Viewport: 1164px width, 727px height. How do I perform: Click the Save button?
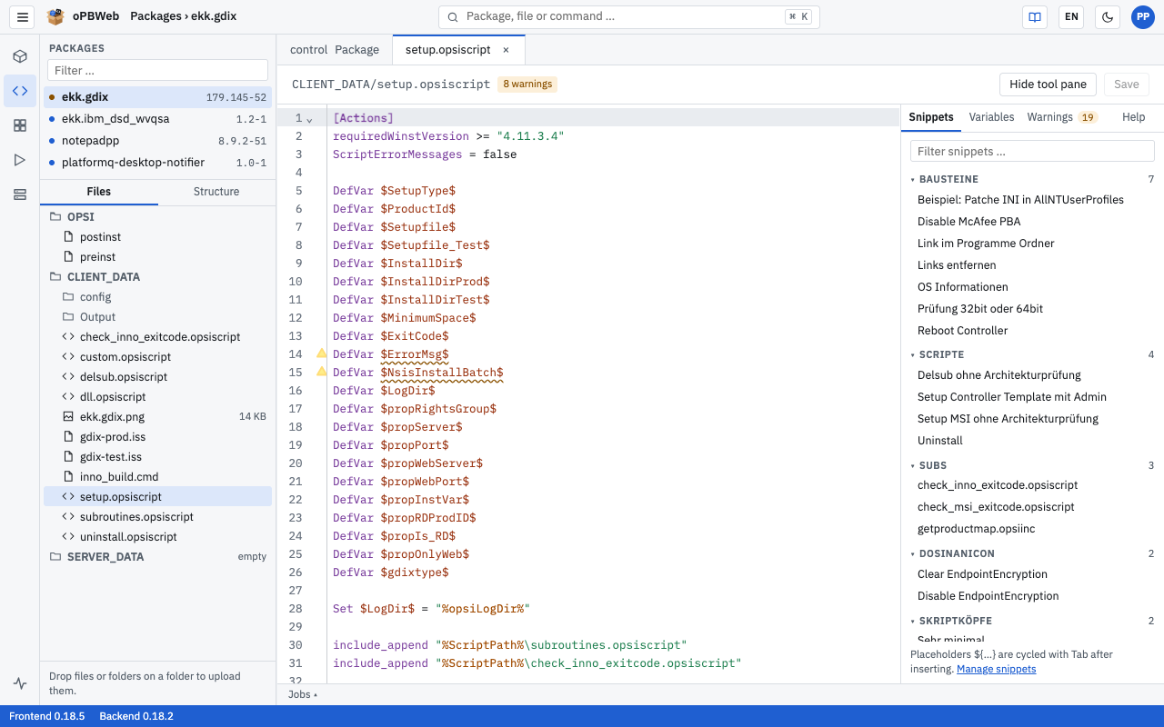1127,85
